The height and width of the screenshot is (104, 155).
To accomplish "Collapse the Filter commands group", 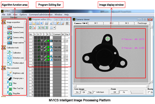I will 3,68.
